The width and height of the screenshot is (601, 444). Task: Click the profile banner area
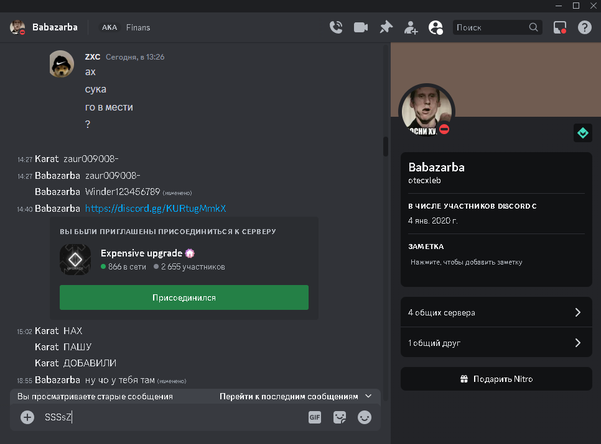(x=496, y=79)
